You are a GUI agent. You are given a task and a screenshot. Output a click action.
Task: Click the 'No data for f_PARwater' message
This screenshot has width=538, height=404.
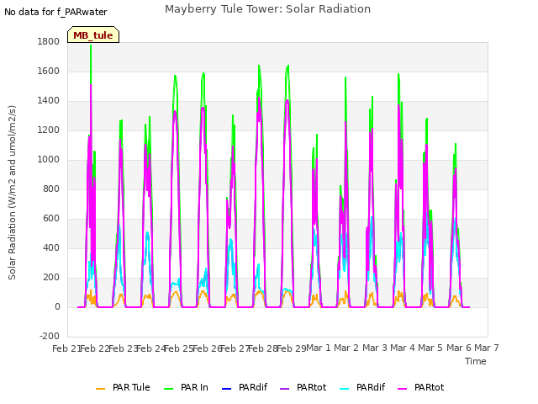55,12
